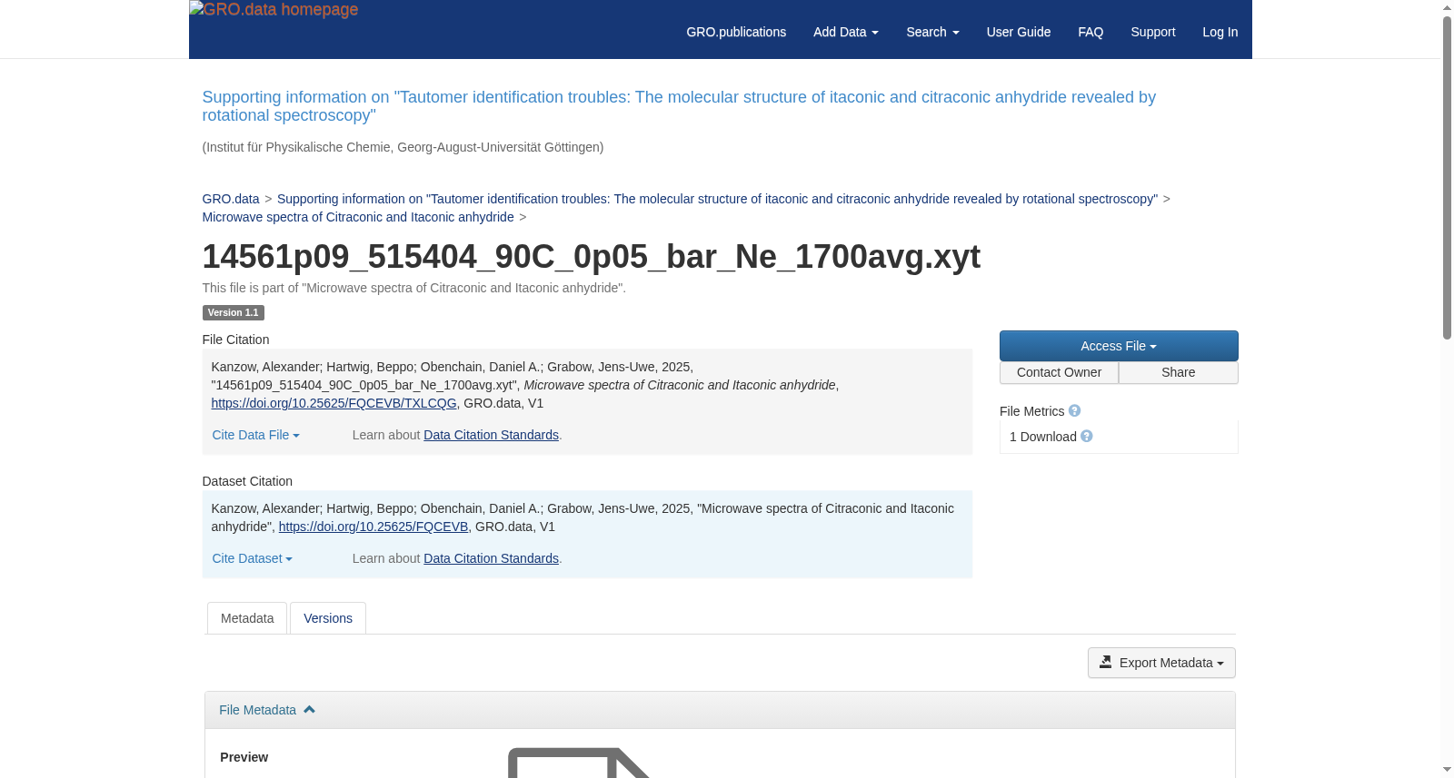Open the Cite Data File dropdown

(255, 435)
